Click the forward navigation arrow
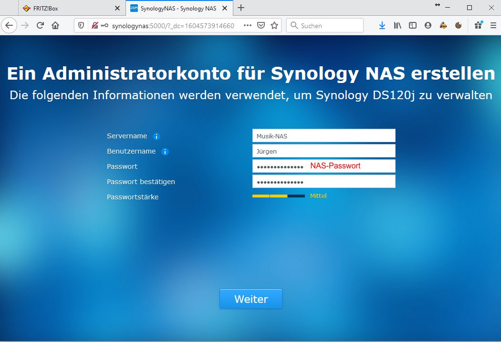This screenshot has width=501, height=342. coord(25,26)
